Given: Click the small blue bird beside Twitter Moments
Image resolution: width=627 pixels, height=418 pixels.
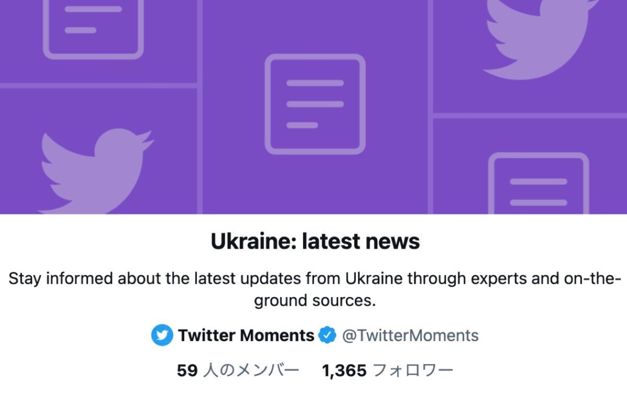Looking at the screenshot, I should [x=162, y=335].
